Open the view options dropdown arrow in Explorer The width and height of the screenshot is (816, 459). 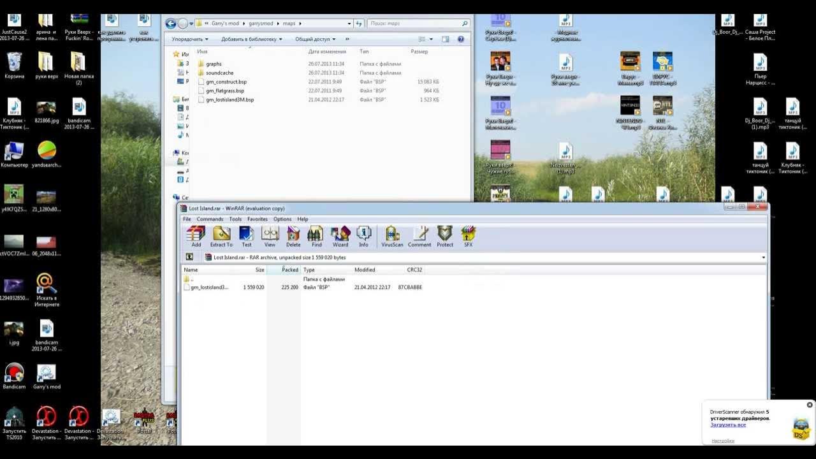(x=432, y=39)
